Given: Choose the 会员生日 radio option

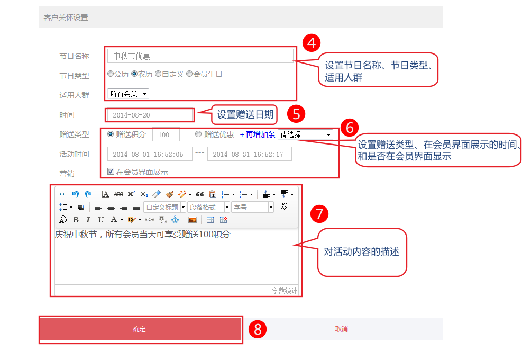Looking at the screenshot, I should pos(189,74).
